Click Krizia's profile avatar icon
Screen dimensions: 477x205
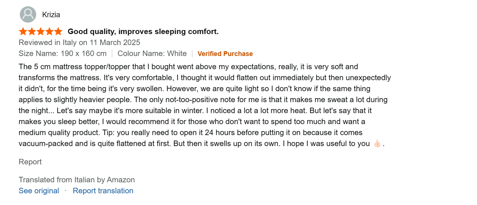(28, 15)
